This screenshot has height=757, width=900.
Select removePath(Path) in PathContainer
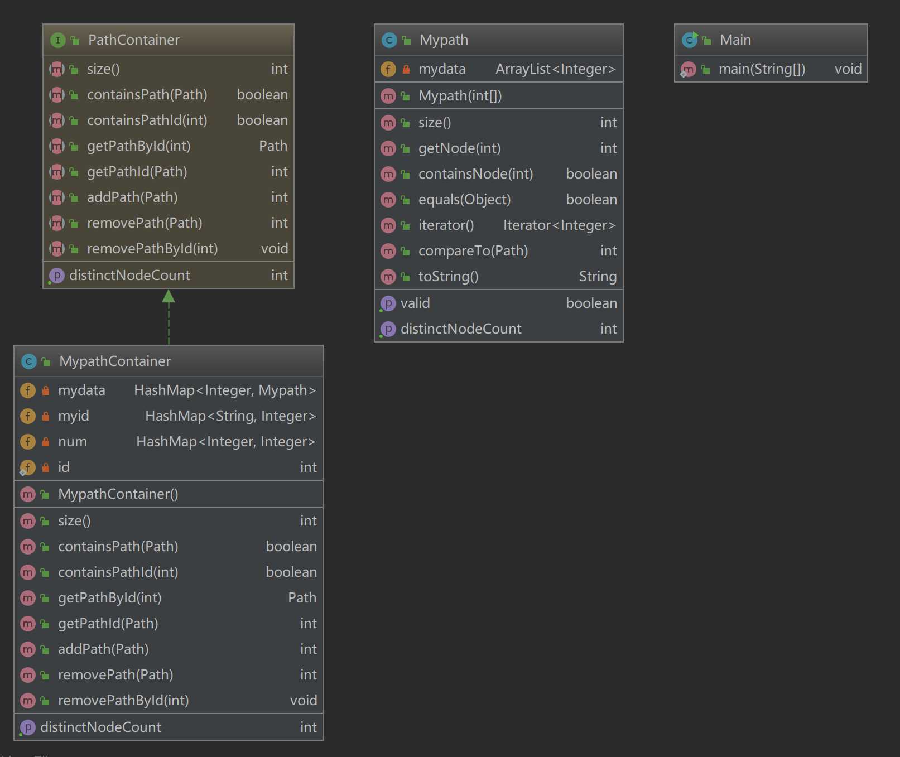coord(145,223)
